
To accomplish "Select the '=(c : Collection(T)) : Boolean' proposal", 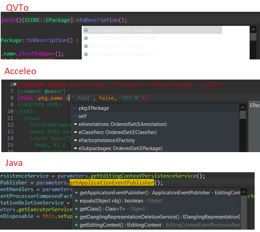I will (152, 30).
